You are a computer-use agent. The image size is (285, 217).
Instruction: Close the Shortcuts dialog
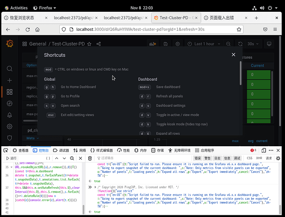coord(233,55)
